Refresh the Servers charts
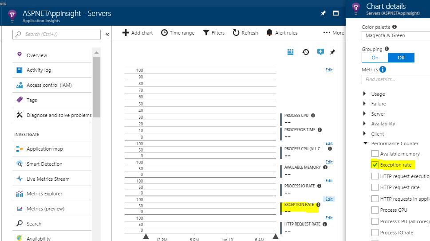430x241 pixels. point(245,33)
